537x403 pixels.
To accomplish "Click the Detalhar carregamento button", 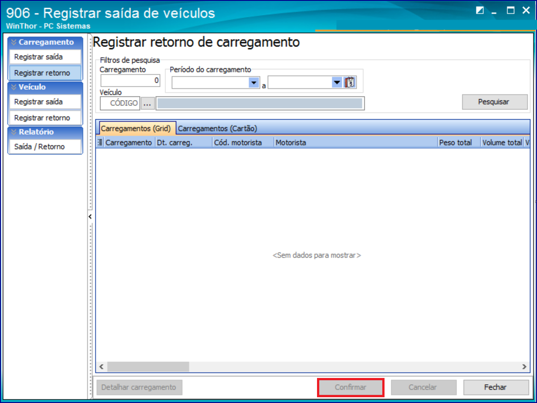I will [139, 387].
